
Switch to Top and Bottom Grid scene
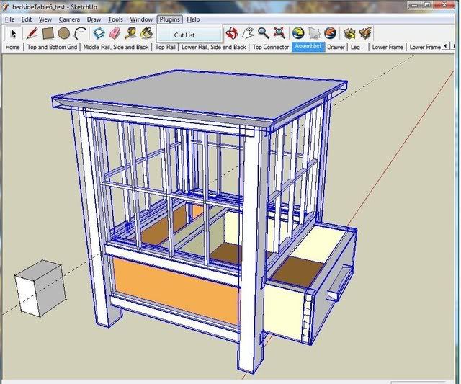coord(52,47)
